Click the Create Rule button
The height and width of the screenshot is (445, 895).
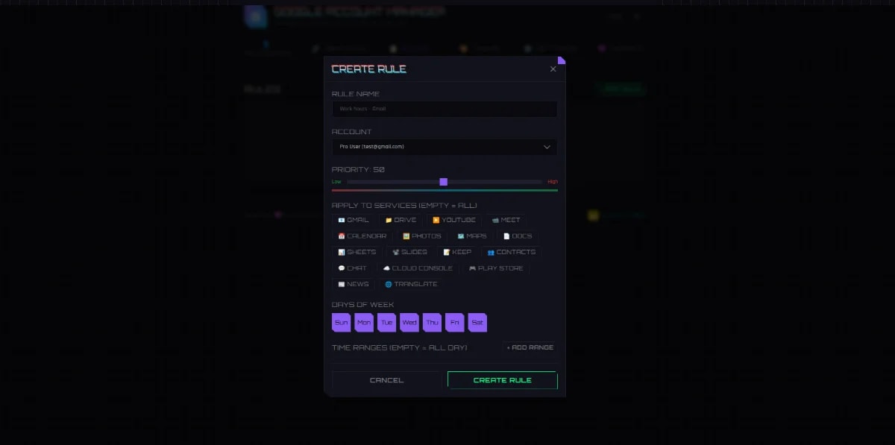[x=503, y=380]
